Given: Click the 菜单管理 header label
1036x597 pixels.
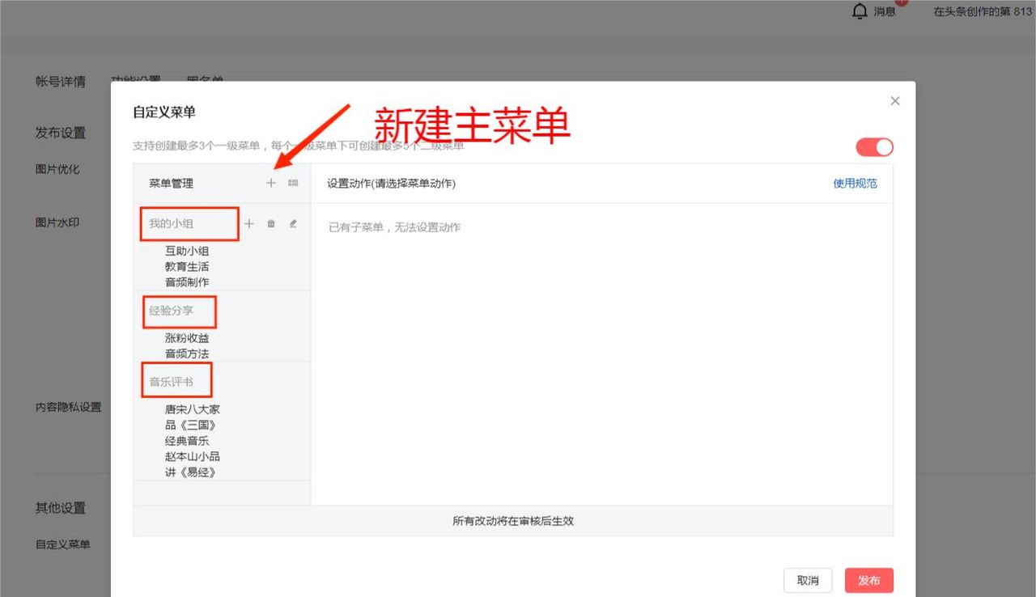Looking at the screenshot, I should 171,184.
